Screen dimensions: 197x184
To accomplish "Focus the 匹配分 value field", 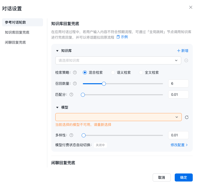I will click(178, 95).
